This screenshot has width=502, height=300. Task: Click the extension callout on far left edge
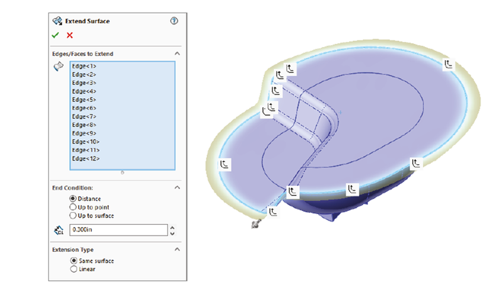click(225, 164)
